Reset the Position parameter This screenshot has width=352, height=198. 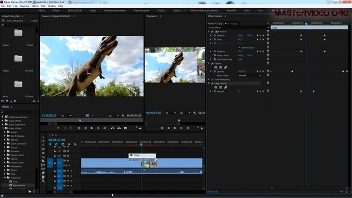[268, 35]
